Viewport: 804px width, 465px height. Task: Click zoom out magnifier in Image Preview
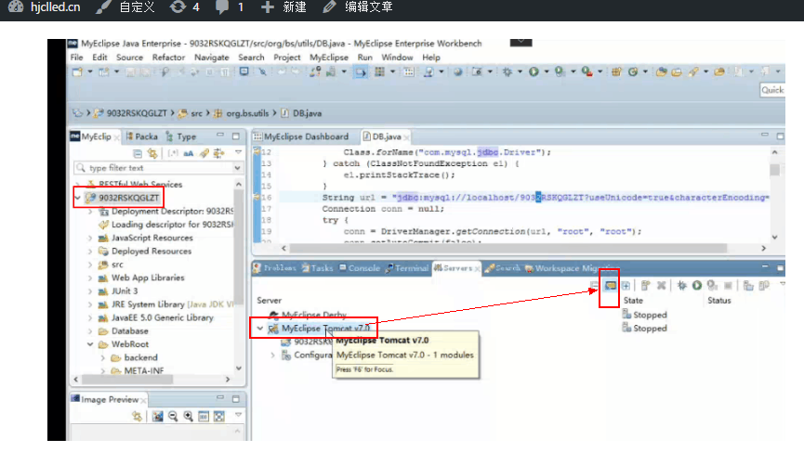tap(173, 417)
